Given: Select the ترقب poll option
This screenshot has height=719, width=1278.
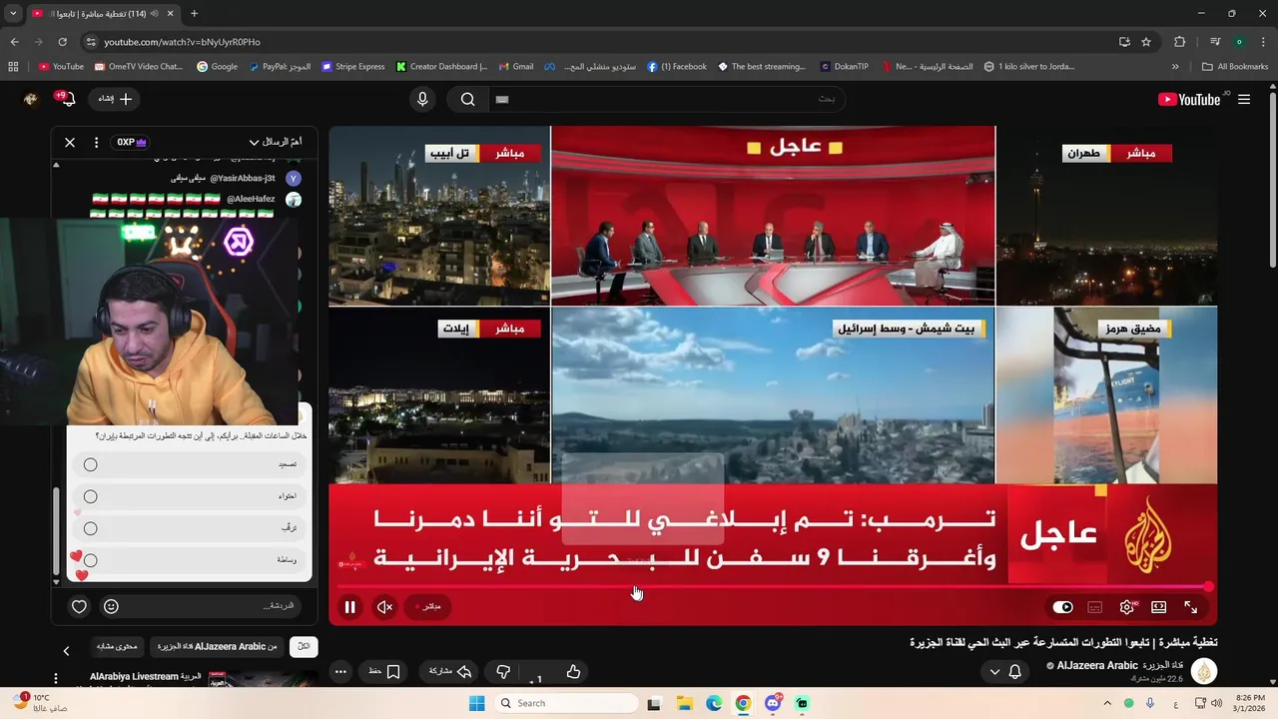Looking at the screenshot, I should (x=190, y=528).
